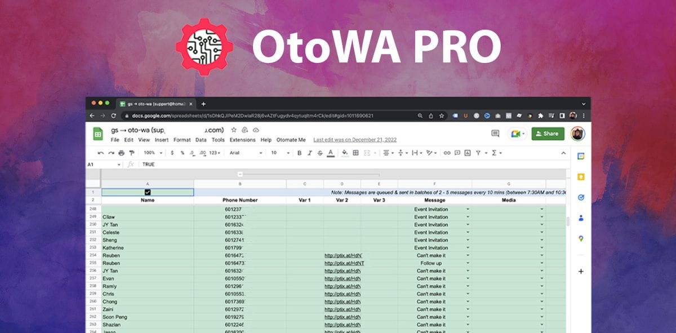Open the vertical align dropdown
676x333 pixels.
pyautogui.click(x=402, y=153)
